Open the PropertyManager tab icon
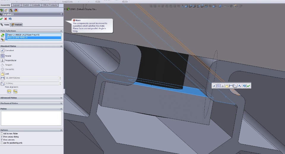Screen dimensions: 285x154 point(6,10)
